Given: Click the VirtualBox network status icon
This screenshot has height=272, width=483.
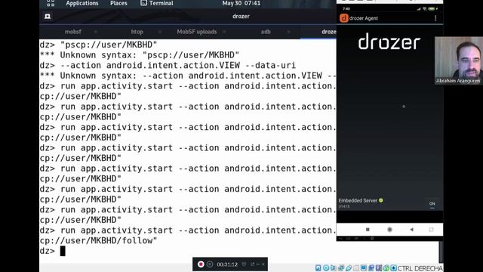Looking at the screenshot, I should tap(341, 268).
